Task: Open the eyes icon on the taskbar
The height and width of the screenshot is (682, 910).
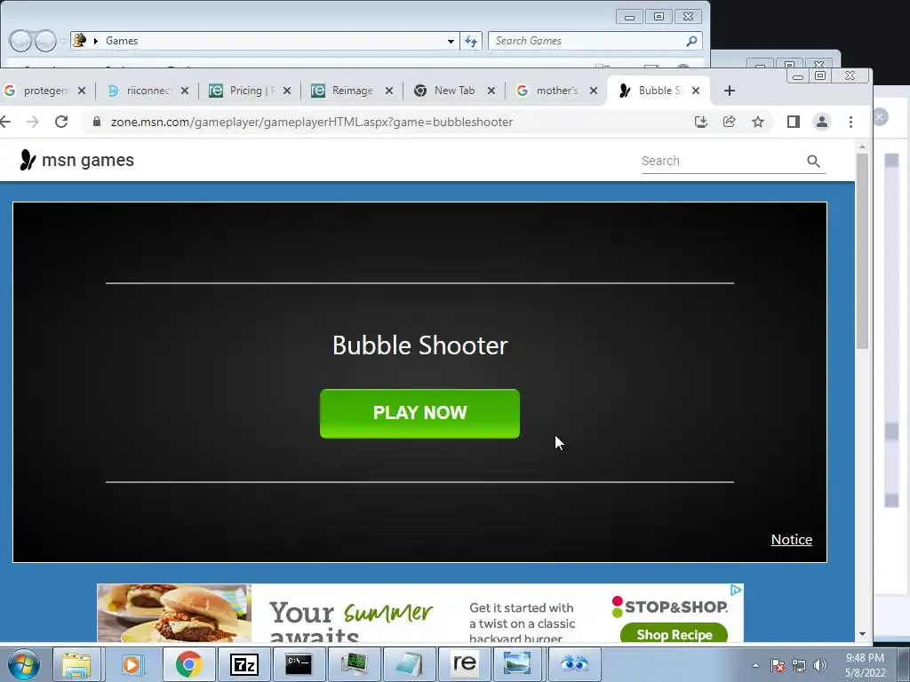Action: click(x=575, y=664)
